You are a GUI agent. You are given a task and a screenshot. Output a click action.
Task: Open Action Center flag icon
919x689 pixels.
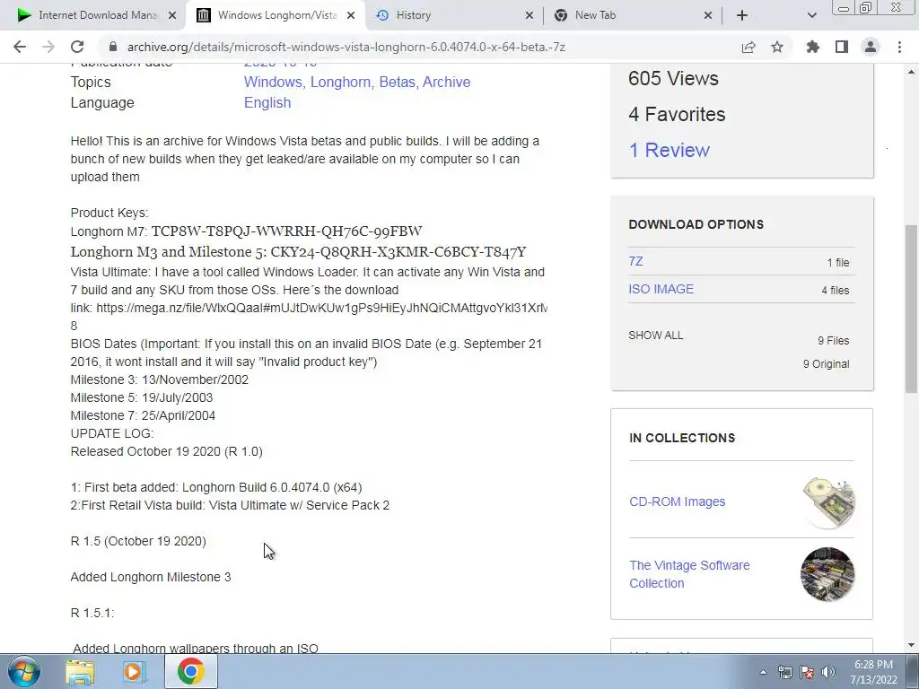point(807,672)
